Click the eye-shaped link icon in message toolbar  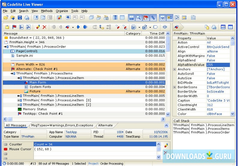pos(165,27)
